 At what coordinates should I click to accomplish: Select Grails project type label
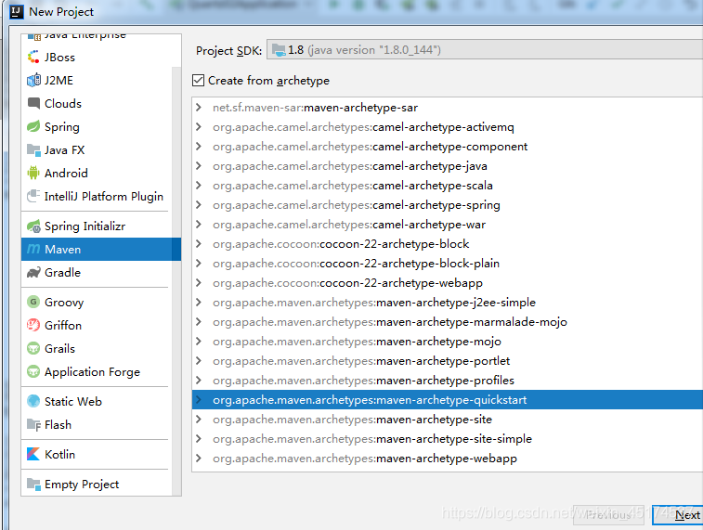pos(59,349)
